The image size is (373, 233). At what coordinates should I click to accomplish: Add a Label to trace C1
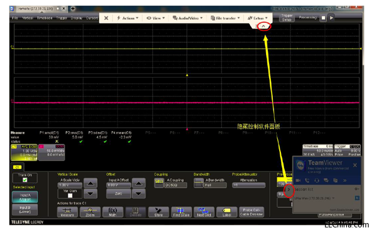(227, 212)
